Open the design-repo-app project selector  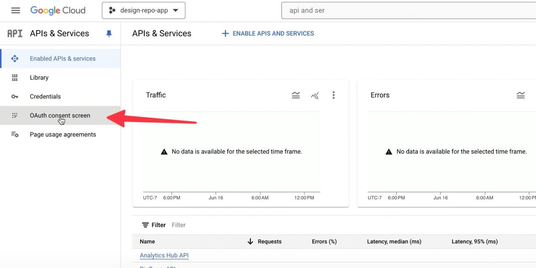(x=143, y=10)
